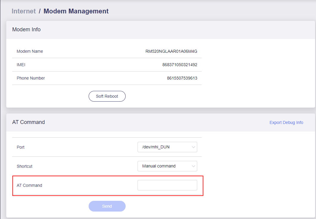
Task: Open the Port dropdown chevron arrow
Action: point(193,147)
